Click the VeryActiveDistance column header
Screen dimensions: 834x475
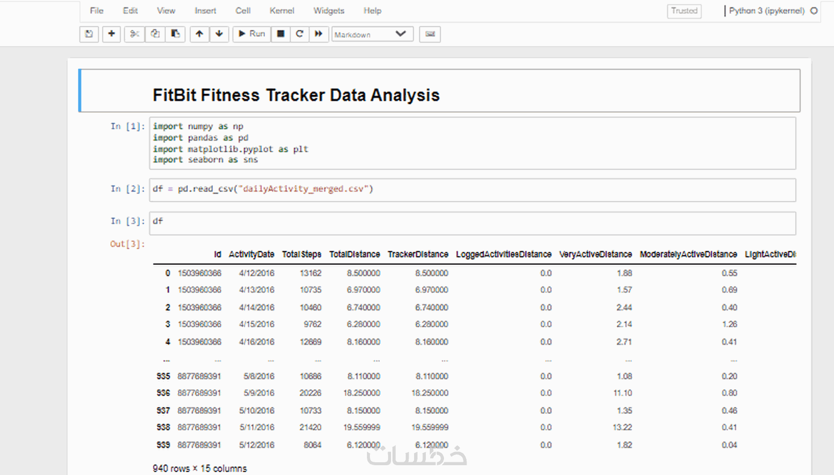pos(595,254)
